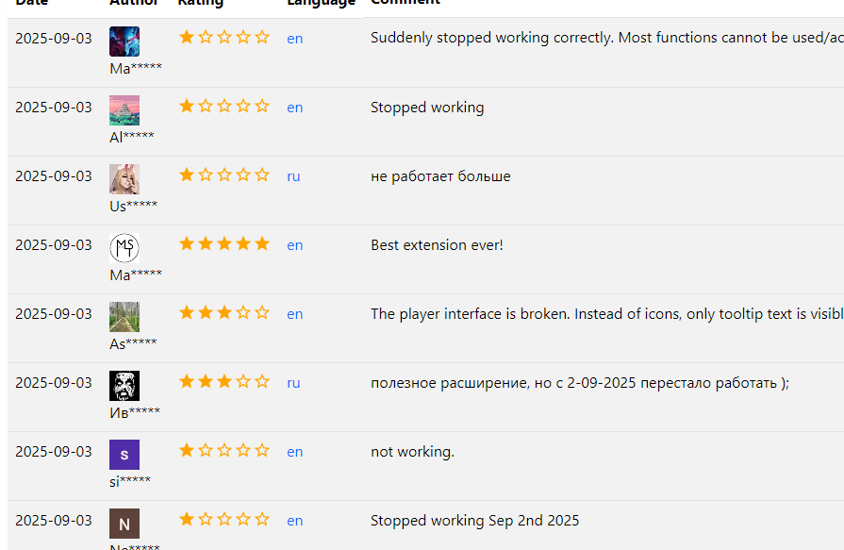Click 'en' link for 'Stopped working Sep 2nd 2025'
The height and width of the screenshot is (550, 844).
[x=295, y=521]
